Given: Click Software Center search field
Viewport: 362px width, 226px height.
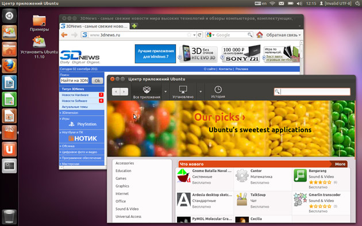Looking at the screenshot, I should 312,92.
